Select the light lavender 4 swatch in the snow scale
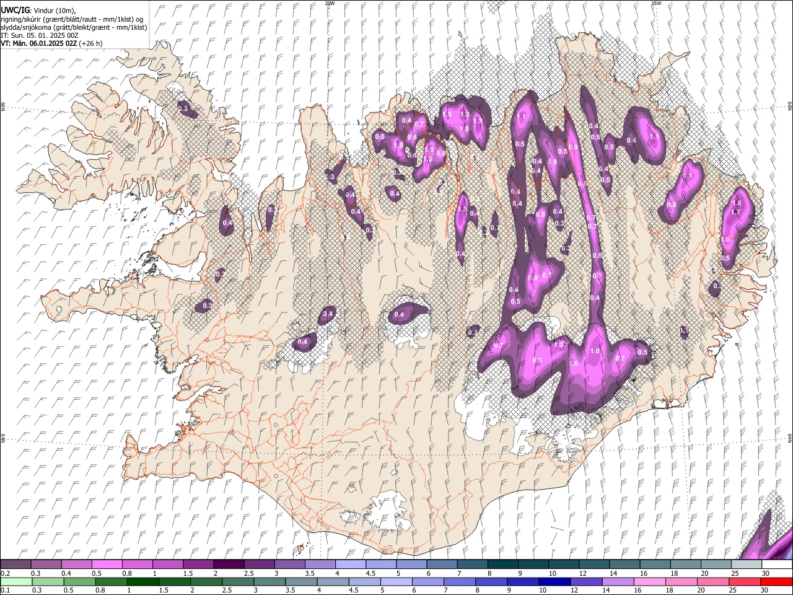Viewport: 793px width, 595px height. pos(350,565)
